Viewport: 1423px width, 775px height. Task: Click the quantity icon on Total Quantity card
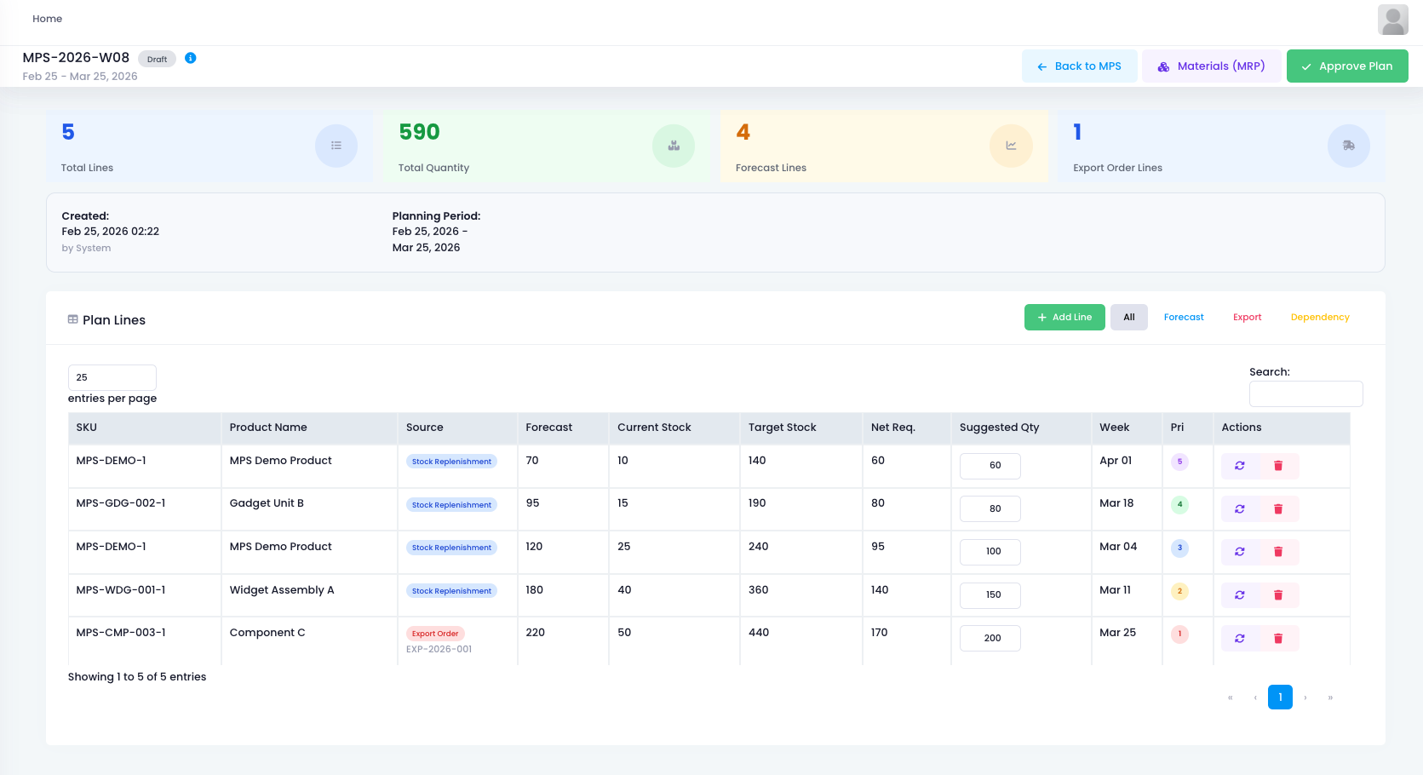(674, 145)
